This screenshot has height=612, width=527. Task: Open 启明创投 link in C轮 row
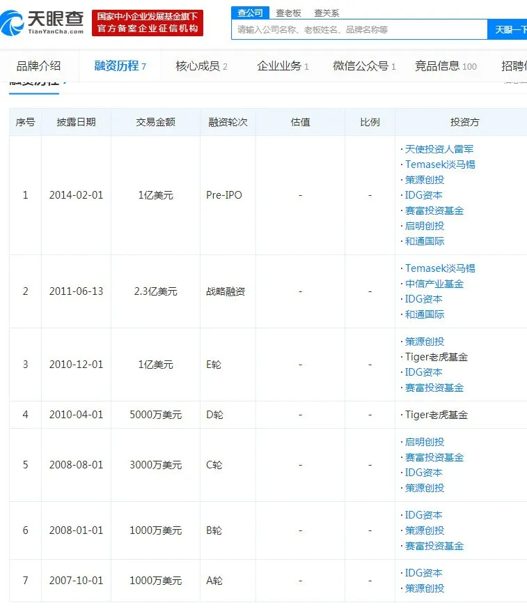tap(425, 442)
